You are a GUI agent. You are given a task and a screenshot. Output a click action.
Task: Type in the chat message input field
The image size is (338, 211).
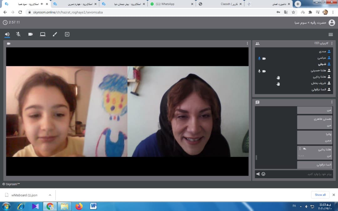pyautogui.click(x=297, y=174)
